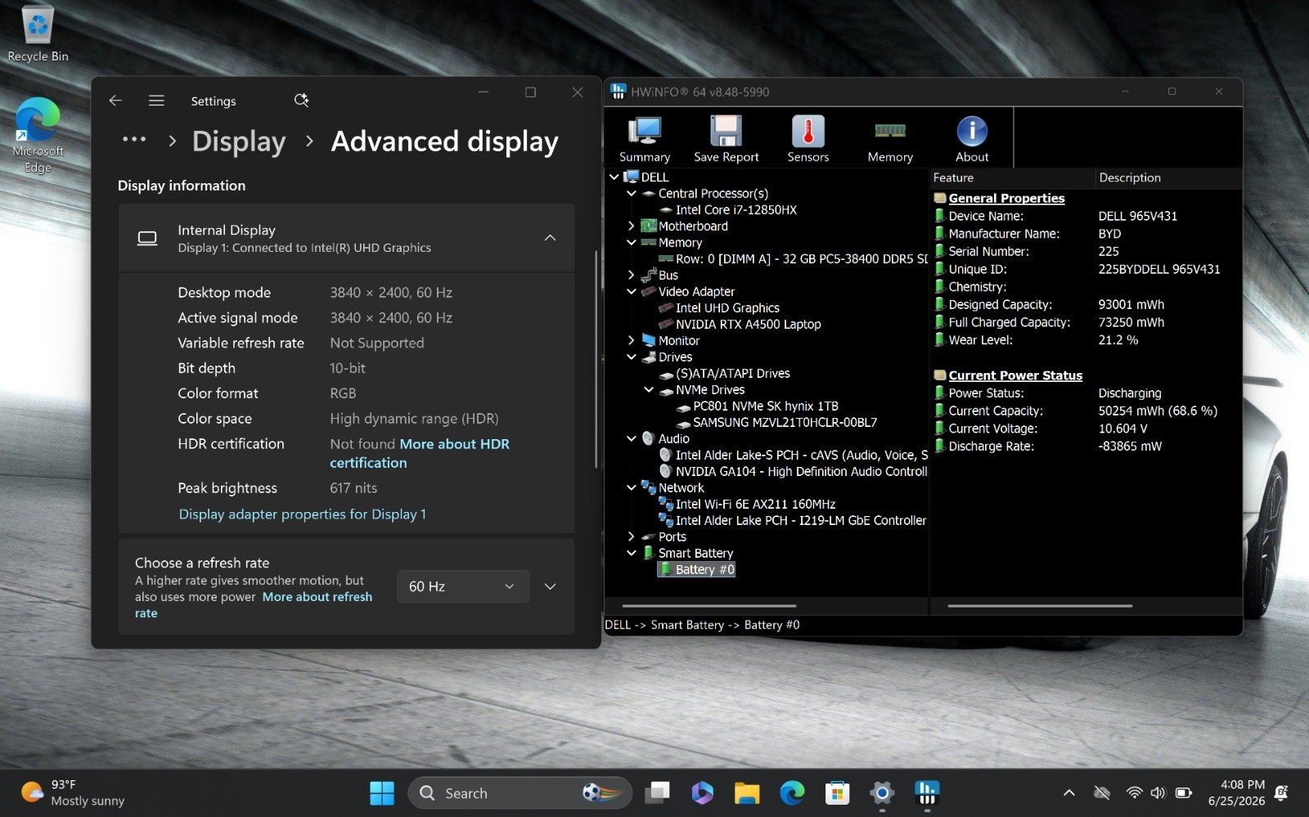This screenshot has width=1309, height=817.
Task: Open the Windows Start button
Action: click(x=381, y=792)
